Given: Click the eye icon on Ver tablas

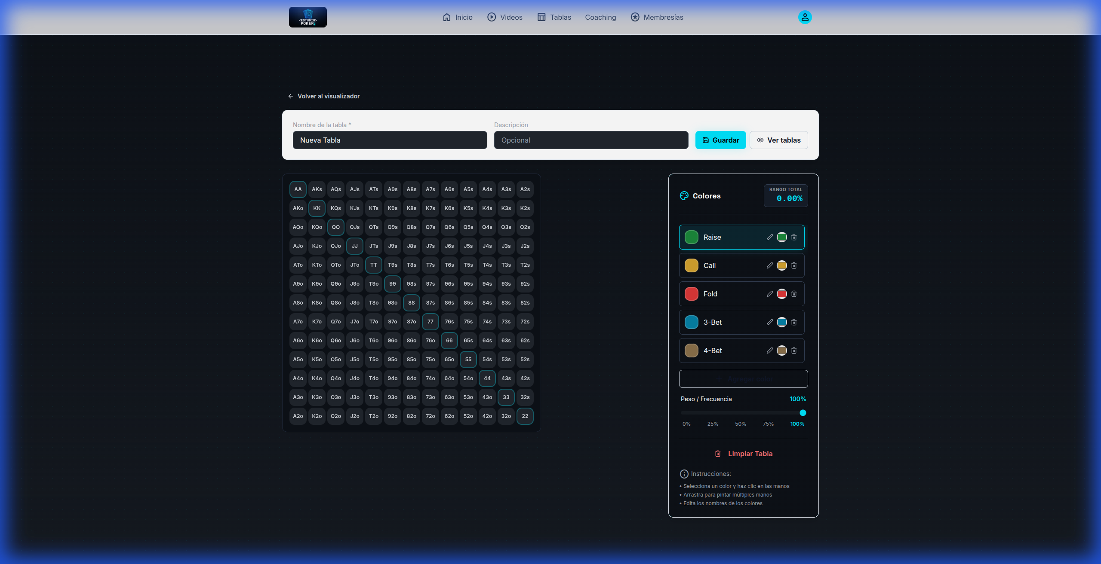Looking at the screenshot, I should pyautogui.click(x=760, y=140).
